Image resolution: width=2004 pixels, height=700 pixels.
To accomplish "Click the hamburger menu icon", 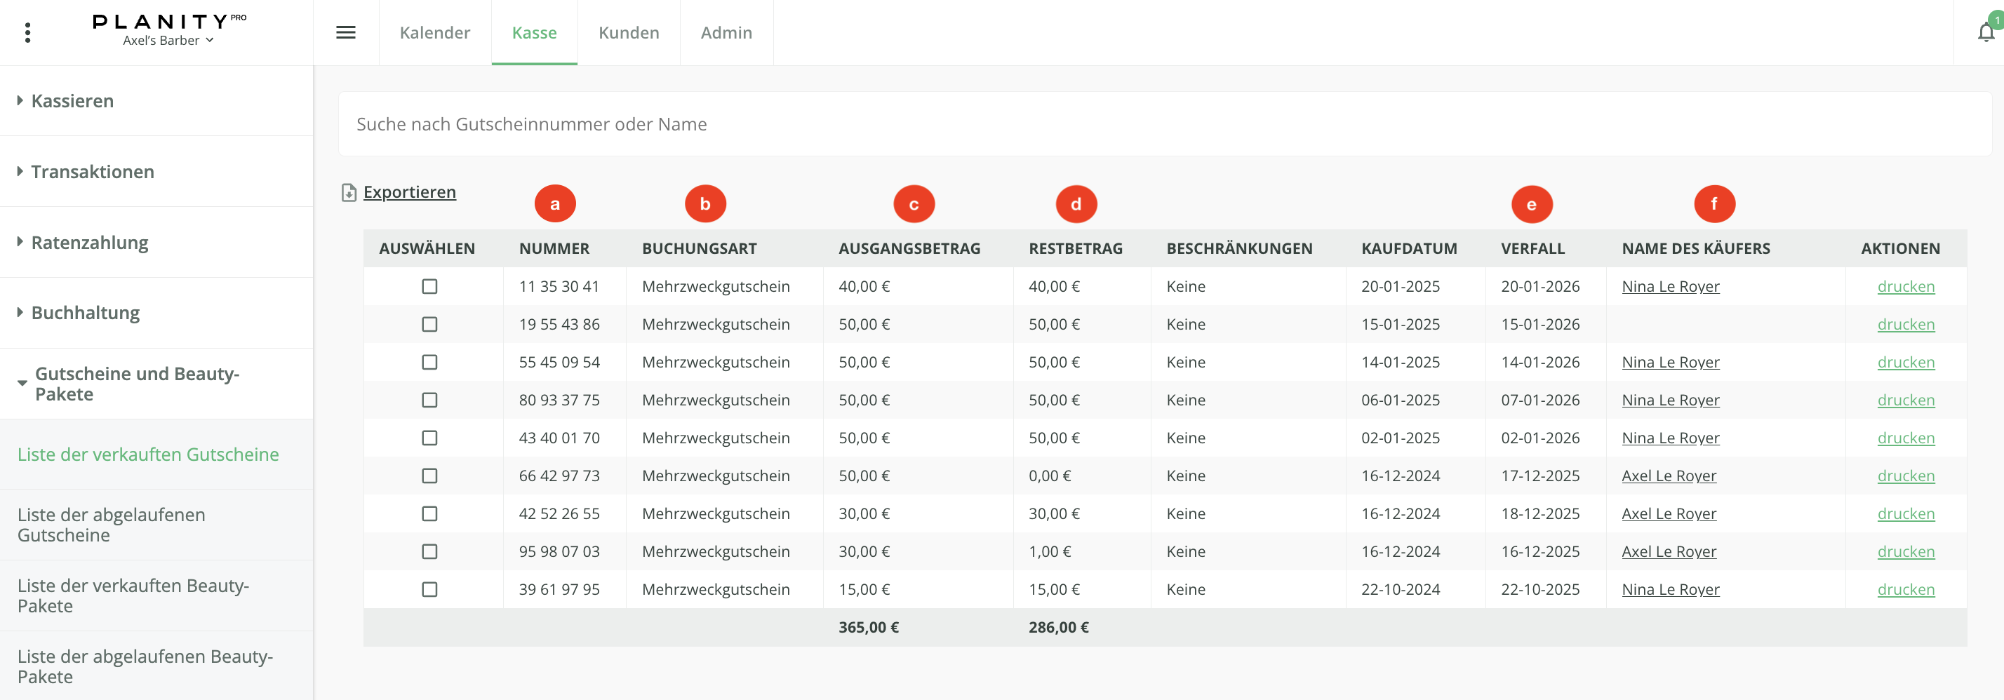I will 345,33.
